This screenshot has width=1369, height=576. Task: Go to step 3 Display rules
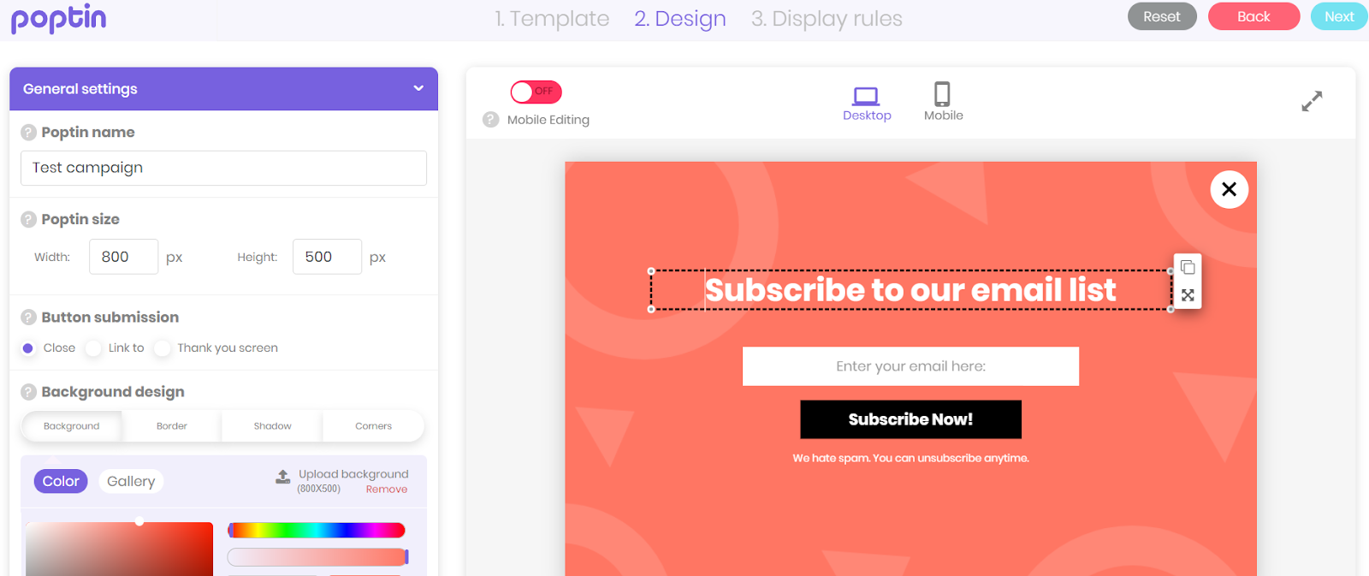tap(827, 19)
